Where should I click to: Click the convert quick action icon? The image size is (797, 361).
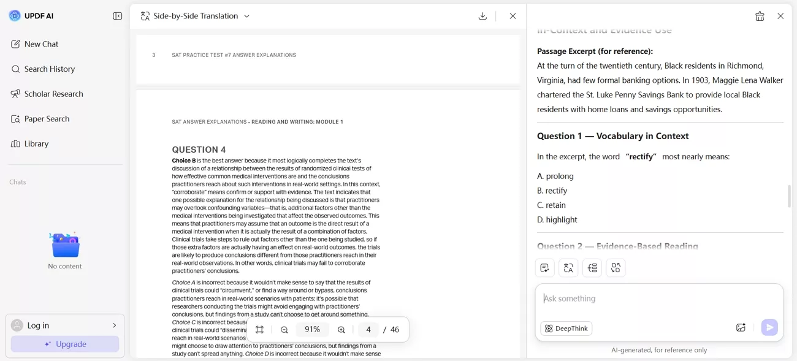pyautogui.click(x=616, y=268)
